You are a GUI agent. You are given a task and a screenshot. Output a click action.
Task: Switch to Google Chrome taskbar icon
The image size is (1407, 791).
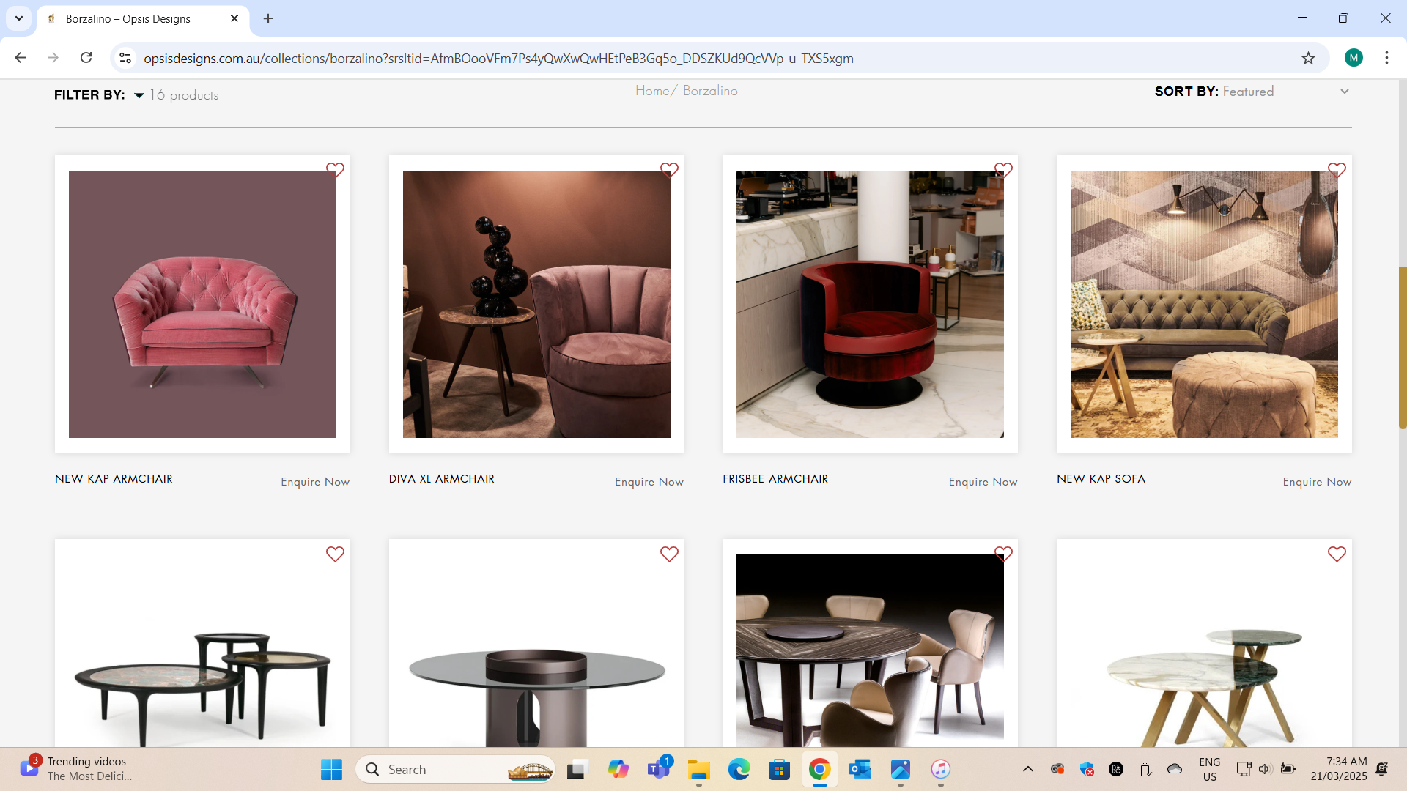coord(819,769)
